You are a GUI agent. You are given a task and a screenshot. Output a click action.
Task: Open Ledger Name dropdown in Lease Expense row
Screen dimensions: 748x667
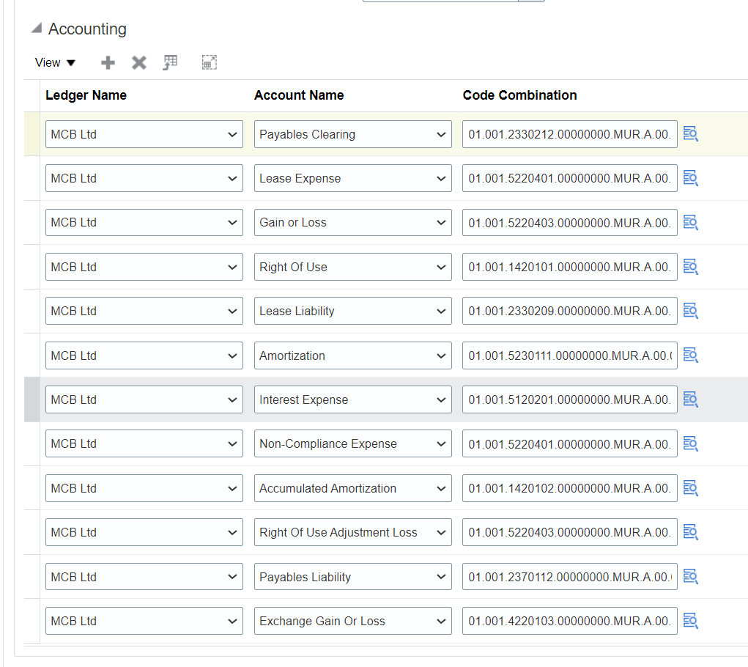[144, 178]
